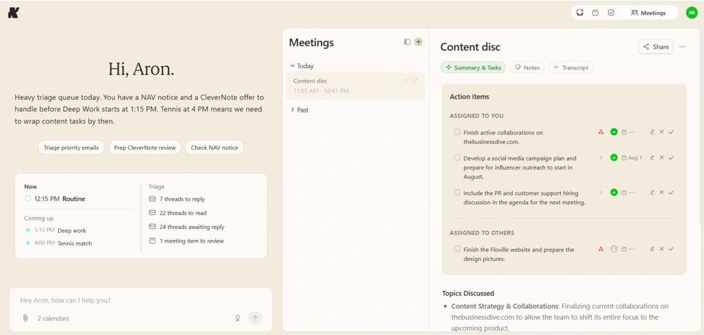Click the microphone icon in chat box
The width and height of the screenshot is (704, 335).
point(237,318)
